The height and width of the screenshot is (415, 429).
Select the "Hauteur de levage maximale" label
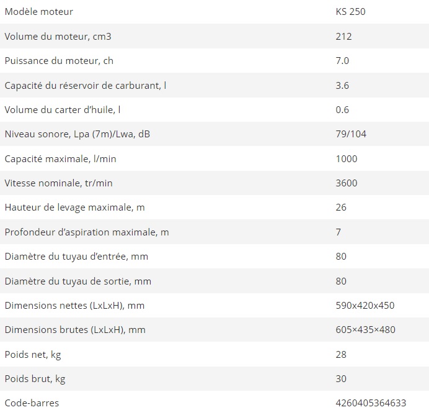coord(74,207)
